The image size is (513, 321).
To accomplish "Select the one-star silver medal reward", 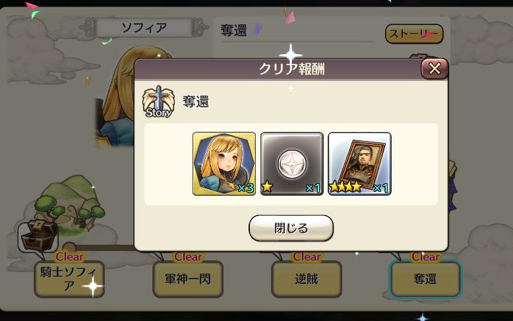I will click(292, 163).
